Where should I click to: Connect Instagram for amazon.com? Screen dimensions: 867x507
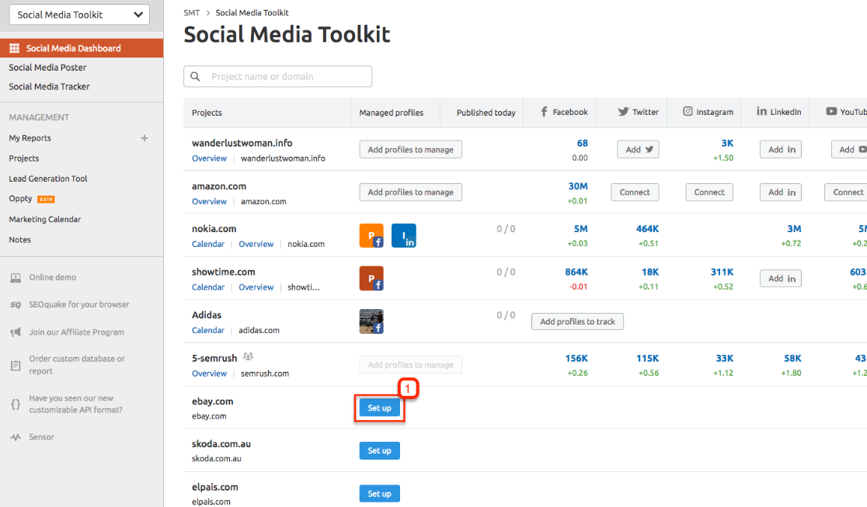[x=709, y=192]
